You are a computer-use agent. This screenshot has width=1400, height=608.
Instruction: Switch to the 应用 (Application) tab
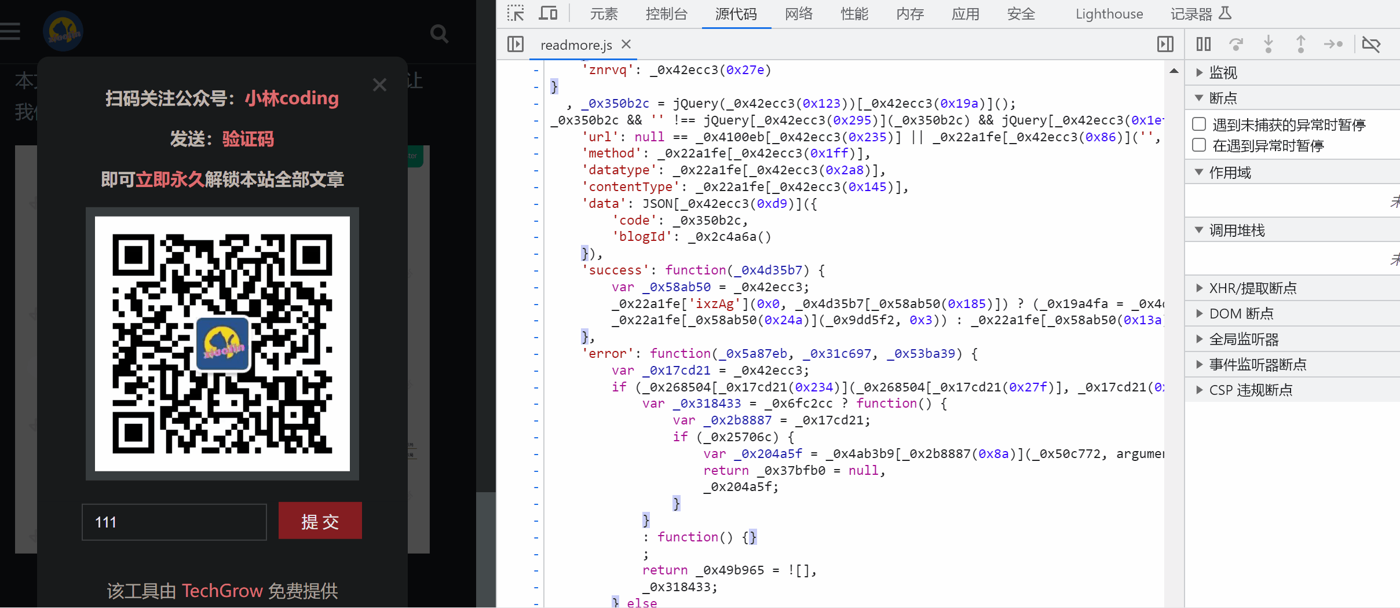pos(966,14)
